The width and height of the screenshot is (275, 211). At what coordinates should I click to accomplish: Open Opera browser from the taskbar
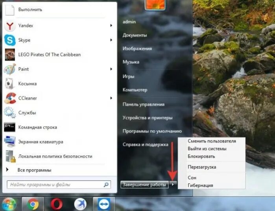pos(57,204)
